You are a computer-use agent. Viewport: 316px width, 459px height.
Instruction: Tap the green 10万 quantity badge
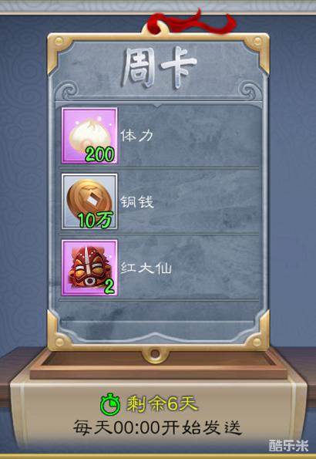click(x=96, y=220)
